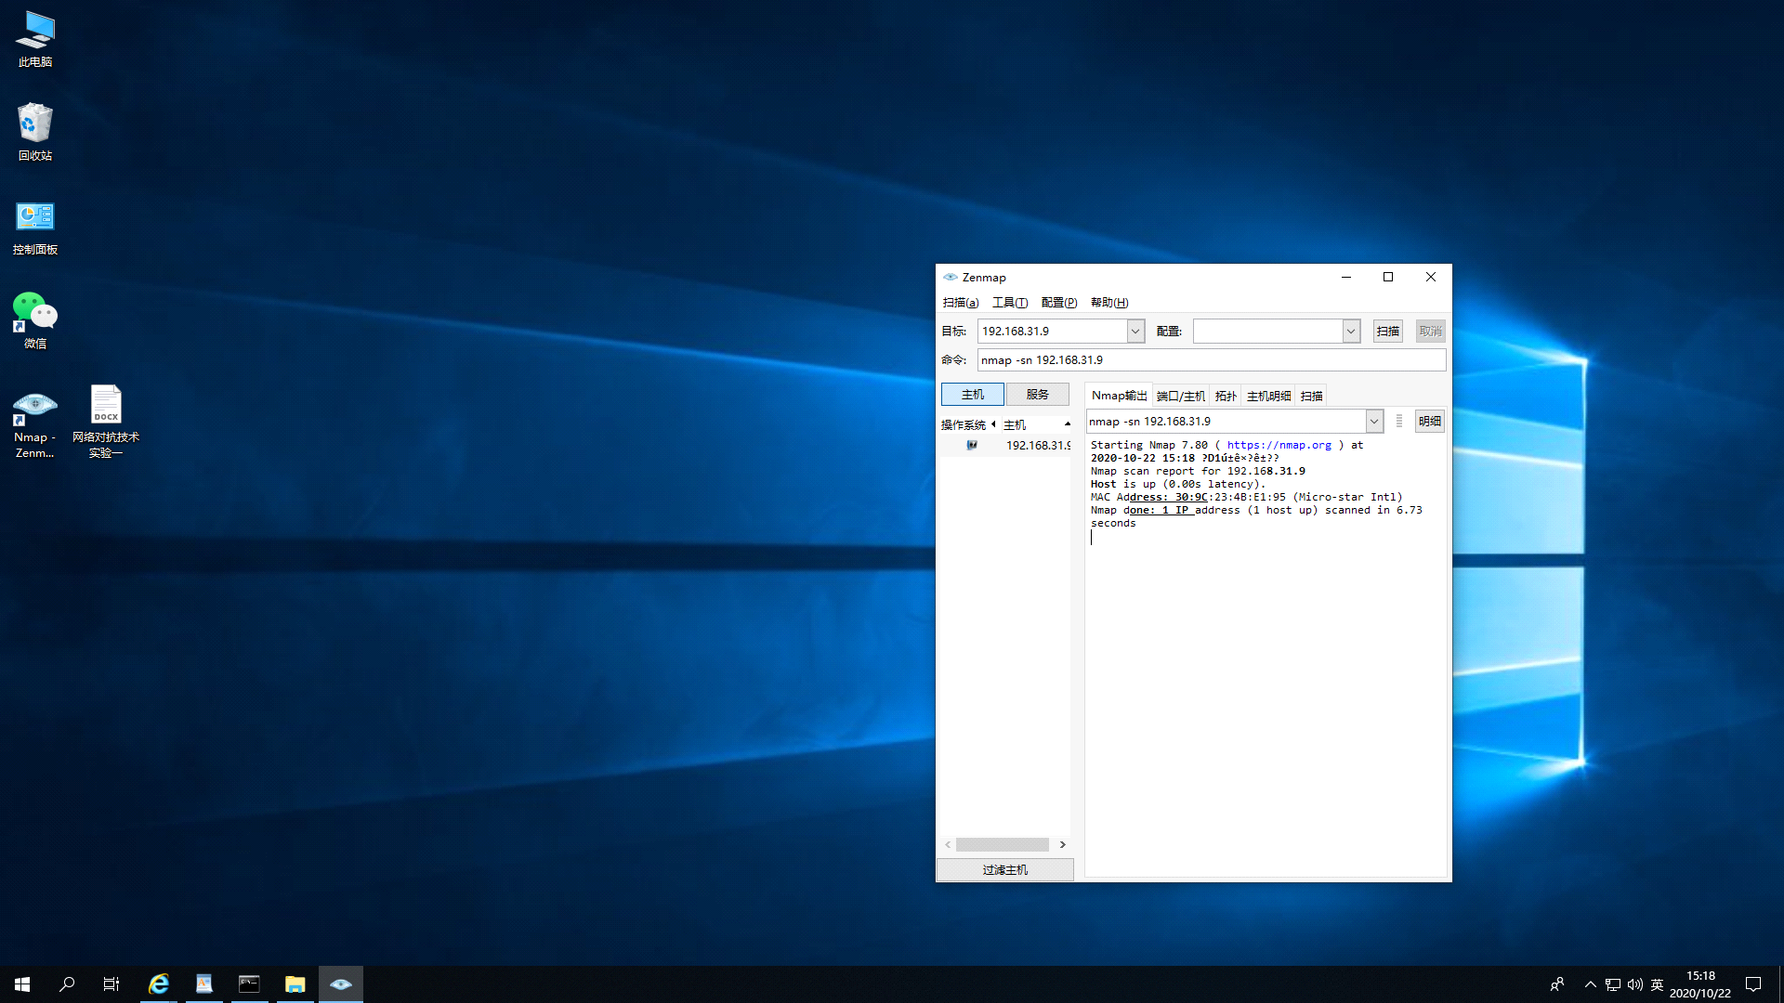The width and height of the screenshot is (1784, 1003).
Task: Toggle the 明细 details button
Action: coord(1429,422)
